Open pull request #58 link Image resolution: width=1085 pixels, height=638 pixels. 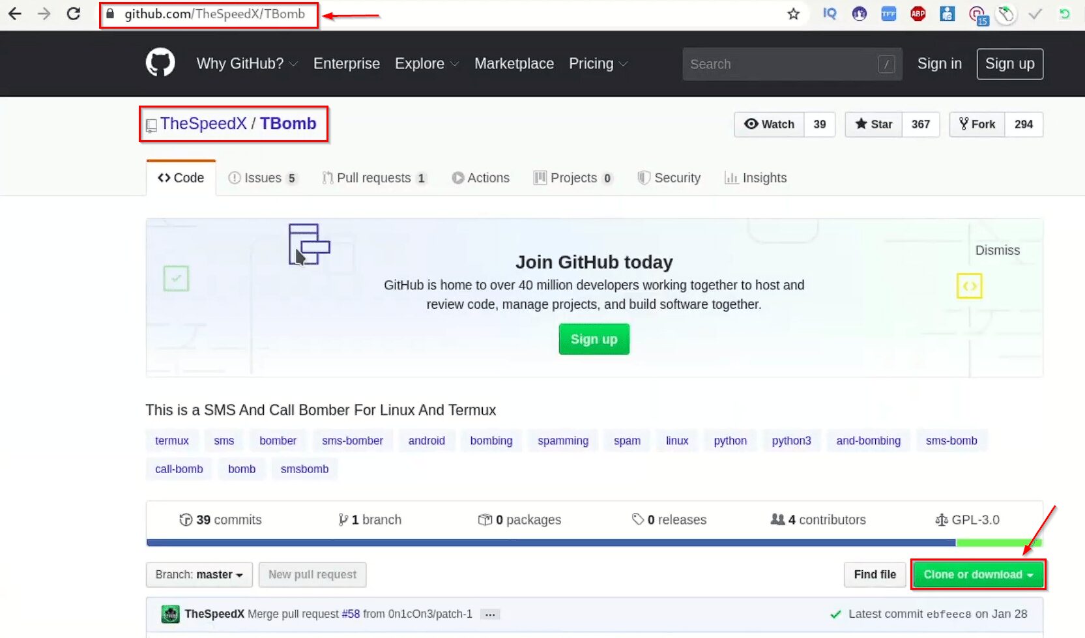point(351,614)
